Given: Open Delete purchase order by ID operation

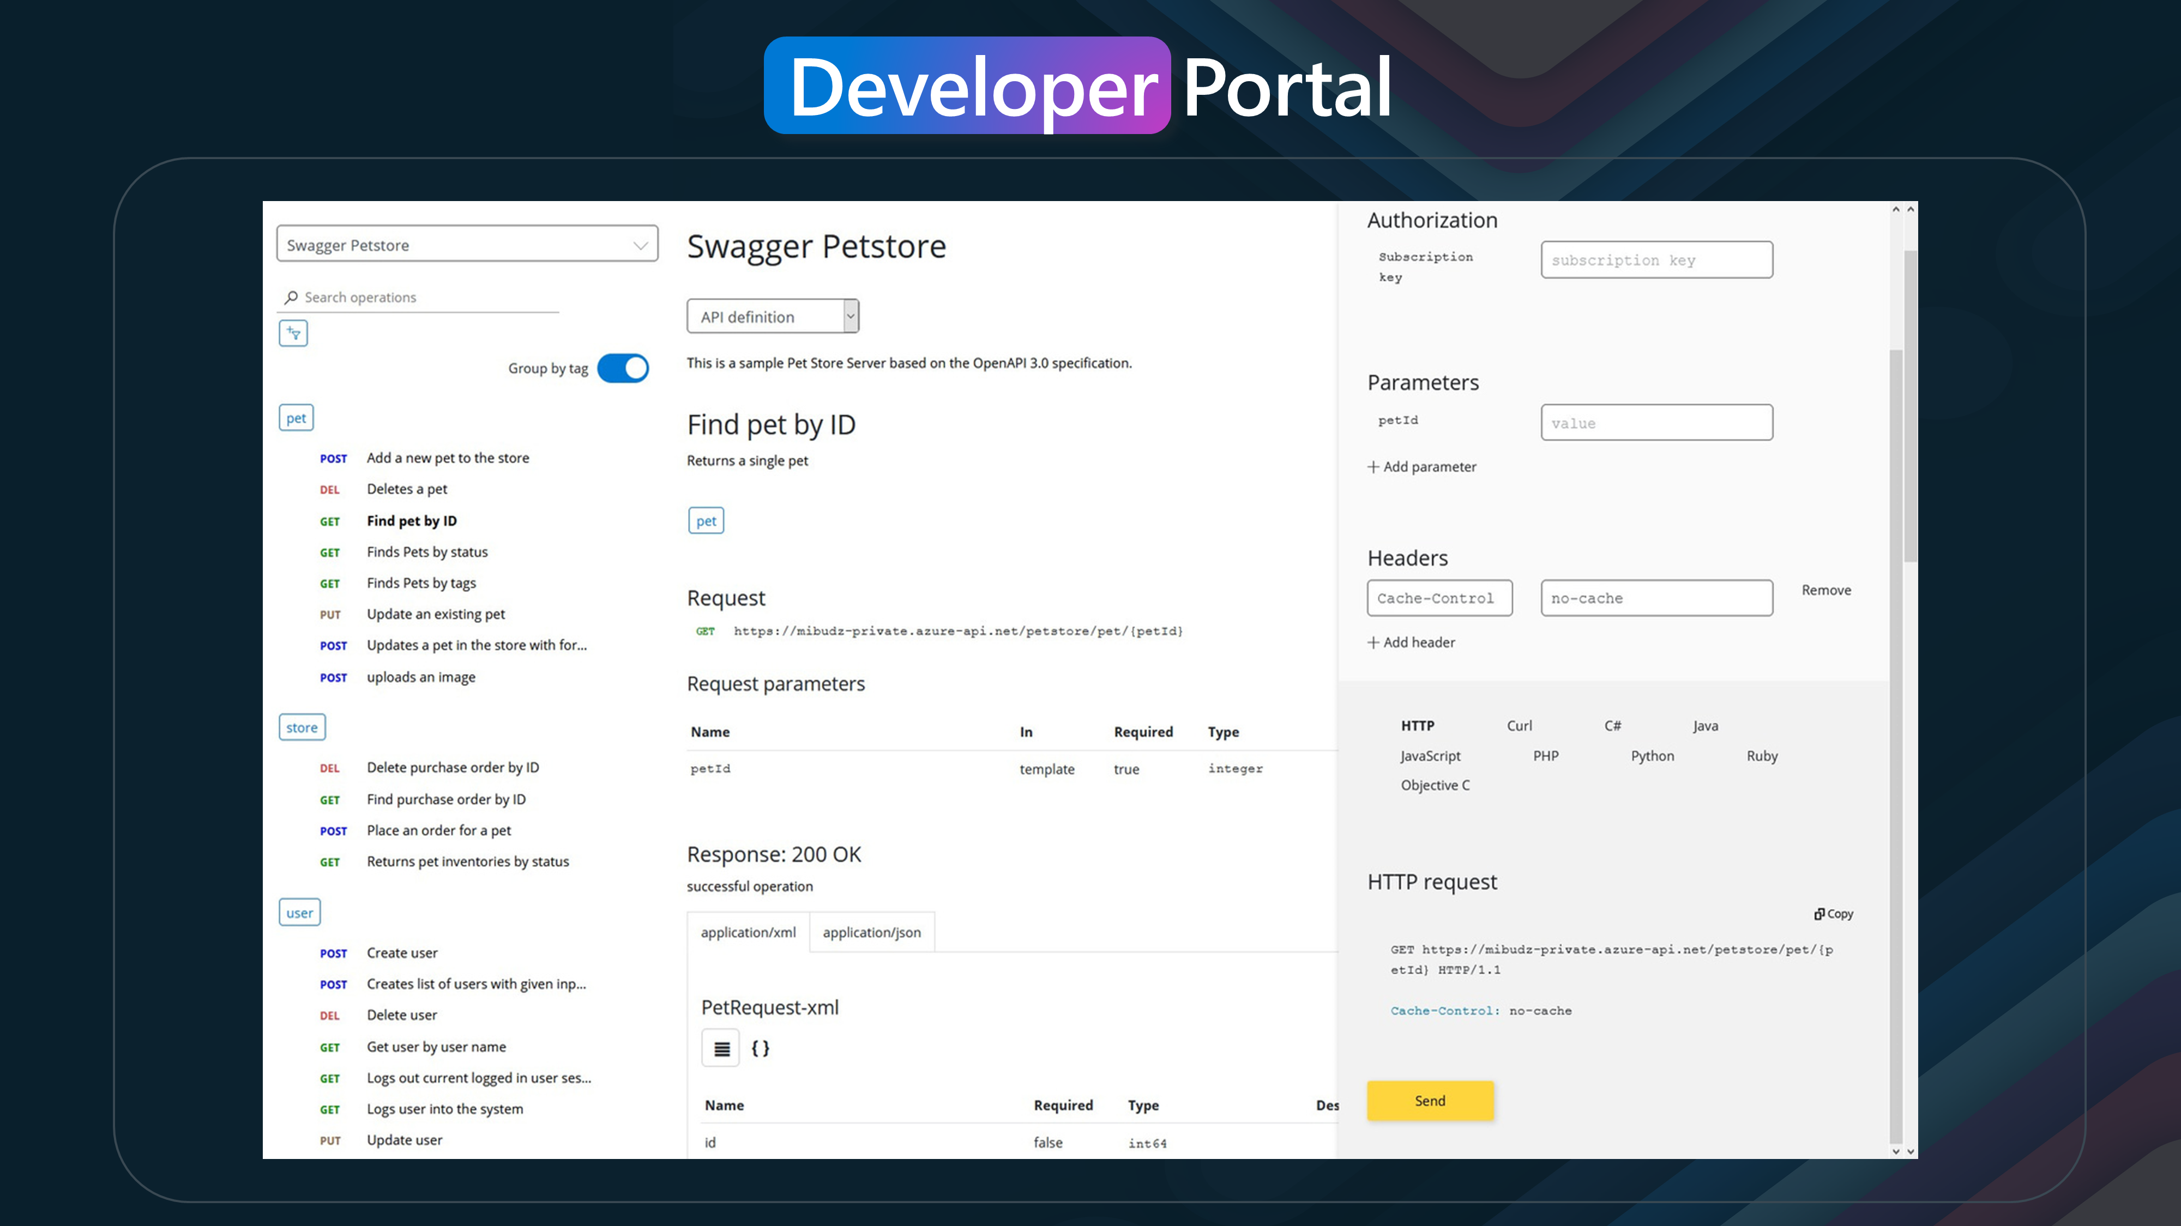Looking at the screenshot, I should pos(453,767).
